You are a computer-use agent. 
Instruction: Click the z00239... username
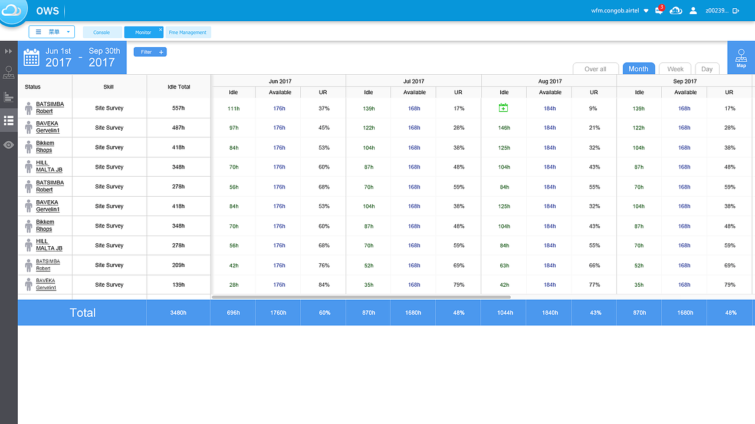[x=717, y=11]
